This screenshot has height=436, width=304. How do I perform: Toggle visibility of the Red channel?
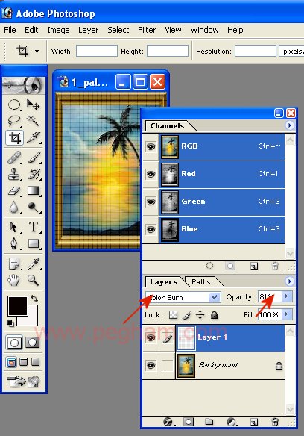pos(151,174)
